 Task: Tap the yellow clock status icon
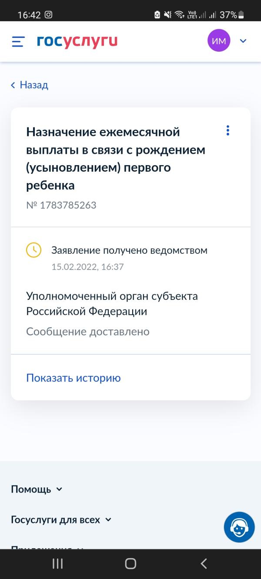click(x=34, y=250)
